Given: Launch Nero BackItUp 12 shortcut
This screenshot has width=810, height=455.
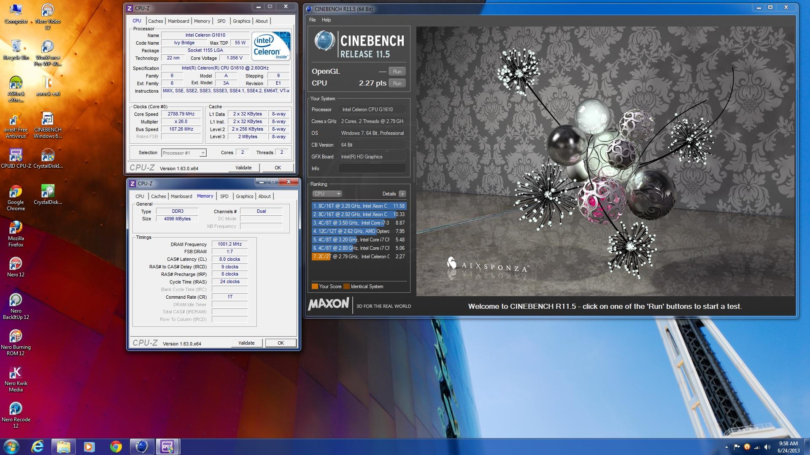Looking at the screenshot, I should pyautogui.click(x=16, y=306).
